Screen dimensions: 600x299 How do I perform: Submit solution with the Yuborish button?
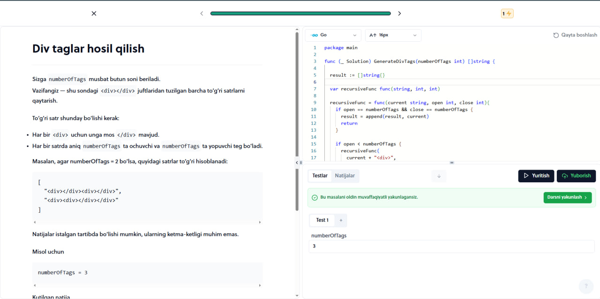coord(576,176)
